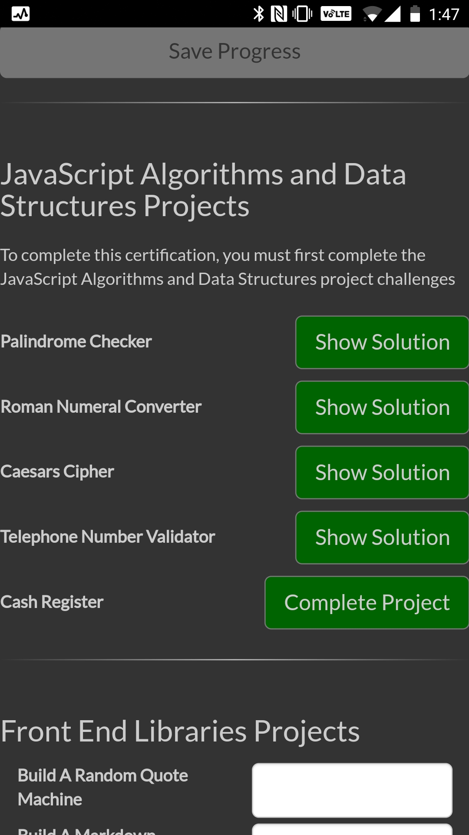Open the Cash Register project link

click(51, 602)
